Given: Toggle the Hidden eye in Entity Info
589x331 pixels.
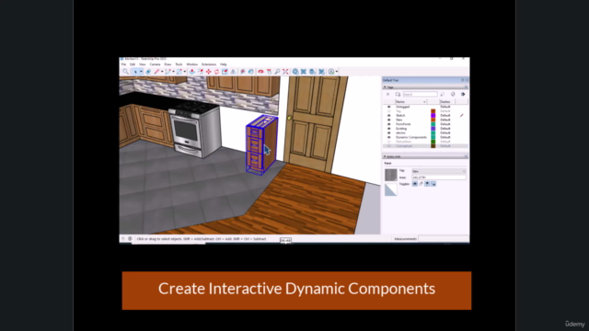Looking at the screenshot, I should pyautogui.click(x=415, y=184).
